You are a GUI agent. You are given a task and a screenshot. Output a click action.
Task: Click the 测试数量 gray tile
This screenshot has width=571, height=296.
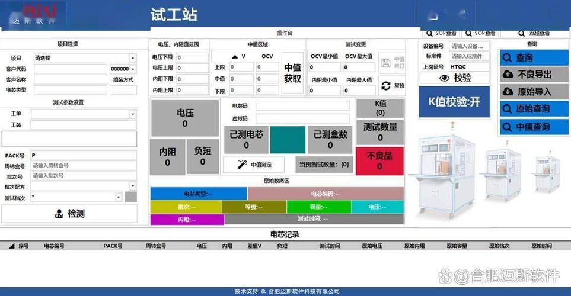click(380, 133)
